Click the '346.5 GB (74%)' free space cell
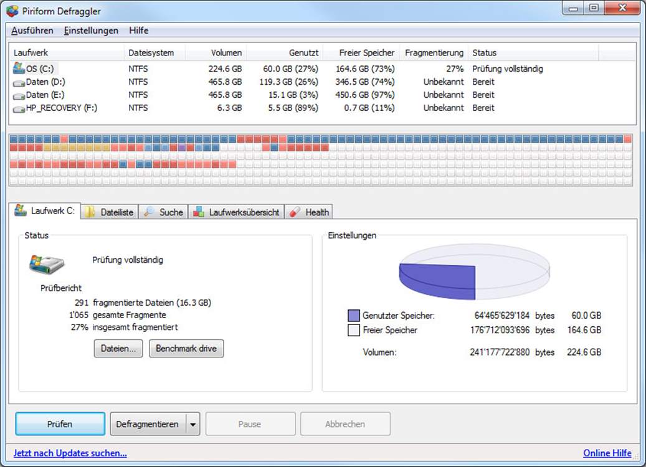Screen dimensions: 646x467 (x=364, y=82)
